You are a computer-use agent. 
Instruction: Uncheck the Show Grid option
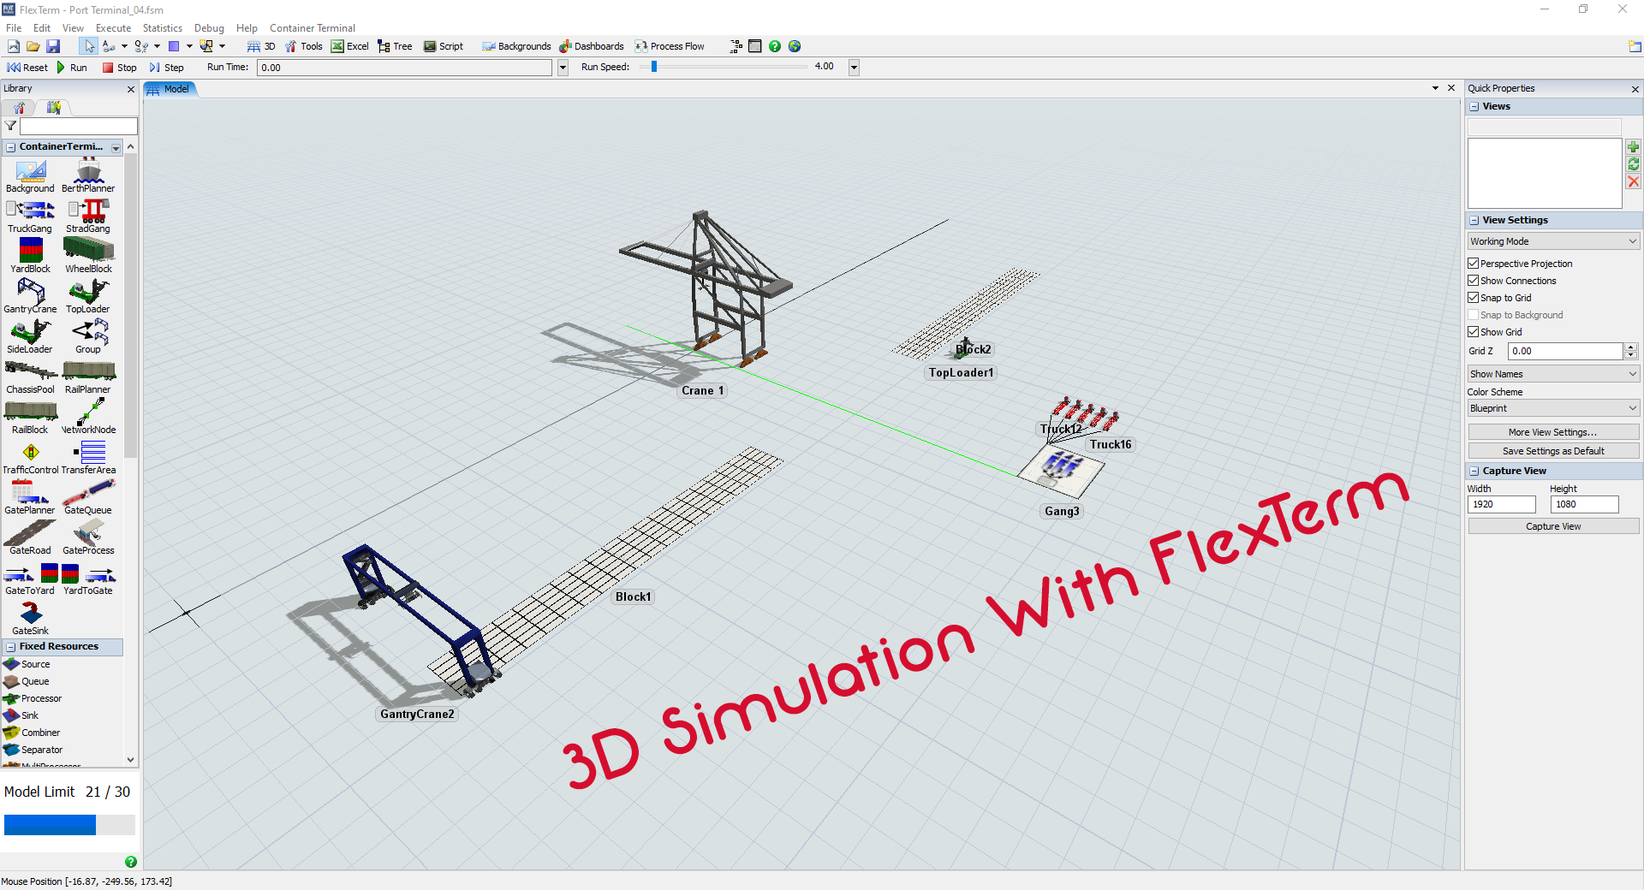point(1474,332)
